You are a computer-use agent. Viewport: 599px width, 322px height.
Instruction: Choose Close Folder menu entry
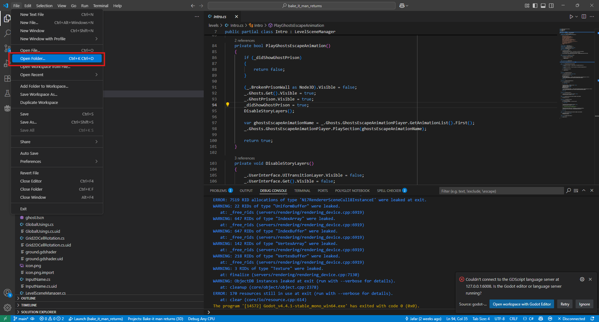pos(57,189)
